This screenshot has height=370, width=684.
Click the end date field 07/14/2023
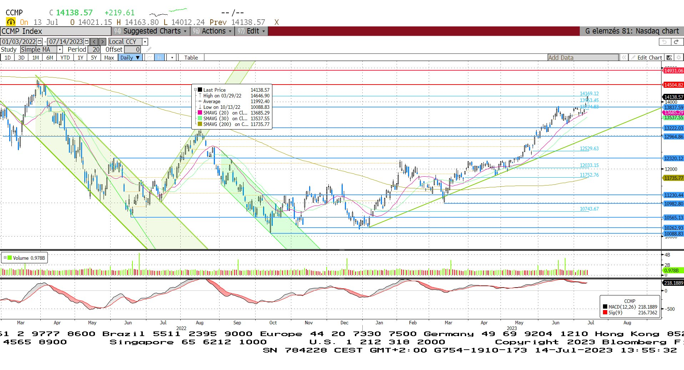pyautogui.click(x=66, y=42)
